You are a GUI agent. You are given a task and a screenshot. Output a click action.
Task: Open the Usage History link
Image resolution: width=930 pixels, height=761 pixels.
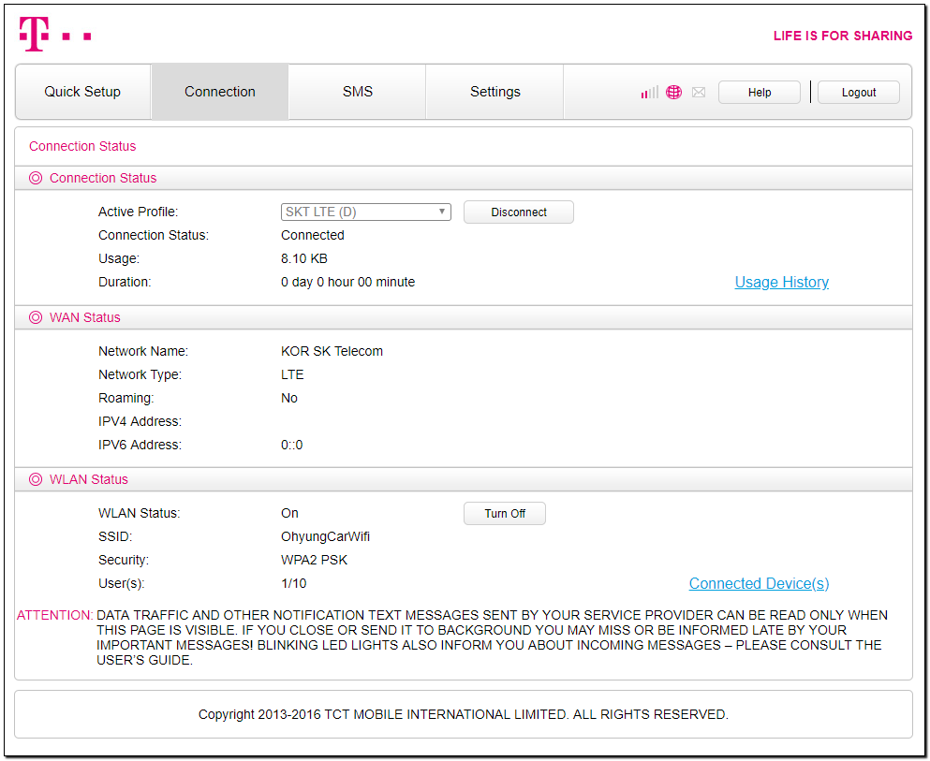pyautogui.click(x=782, y=282)
